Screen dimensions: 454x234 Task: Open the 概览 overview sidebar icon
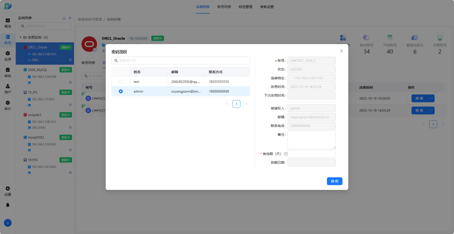[8, 23]
